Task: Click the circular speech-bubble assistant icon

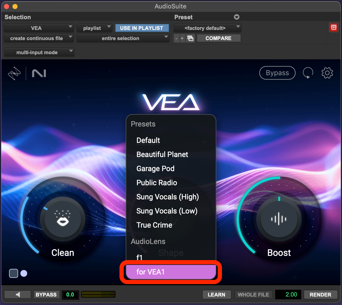Action: pos(308,73)
